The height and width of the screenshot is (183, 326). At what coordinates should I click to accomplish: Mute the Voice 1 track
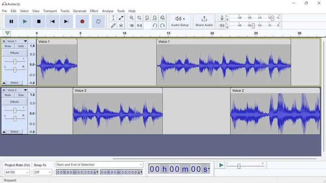(x=8, y=46)
